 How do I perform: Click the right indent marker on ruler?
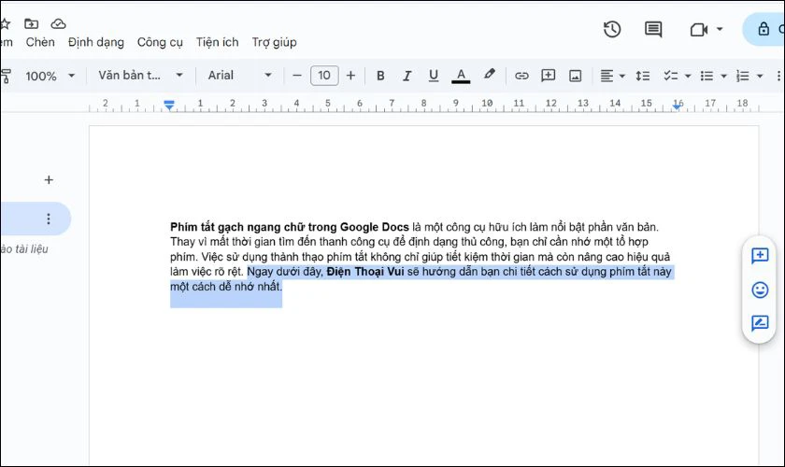[x=678, y=106]
